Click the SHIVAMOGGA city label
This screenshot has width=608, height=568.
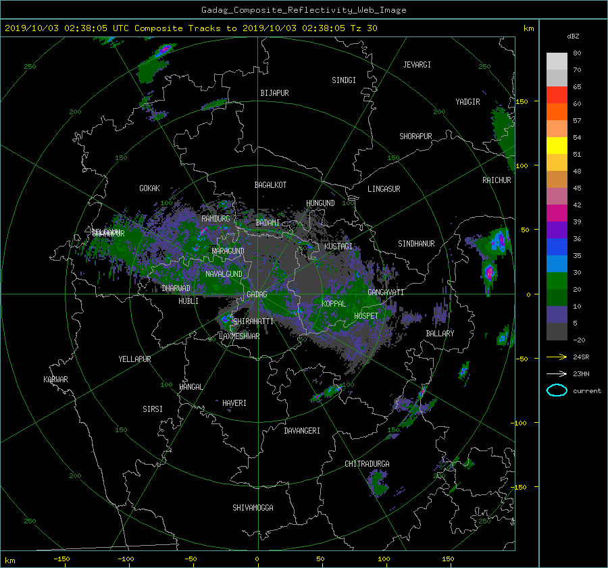[253, 508]
